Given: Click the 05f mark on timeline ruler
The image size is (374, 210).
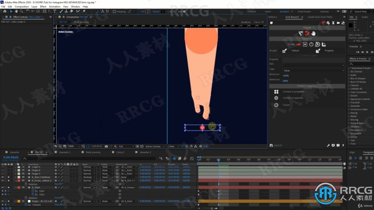Looking at the screenshot, I should 248,160.
